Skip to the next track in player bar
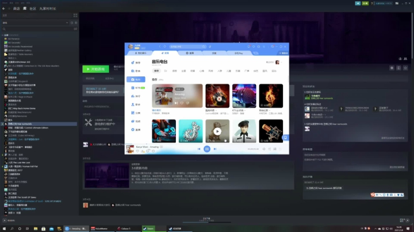 point(215,149)
